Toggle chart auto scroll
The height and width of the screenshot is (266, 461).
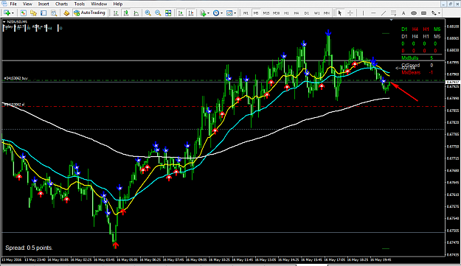pyautogui.click(x=181, y=13)
